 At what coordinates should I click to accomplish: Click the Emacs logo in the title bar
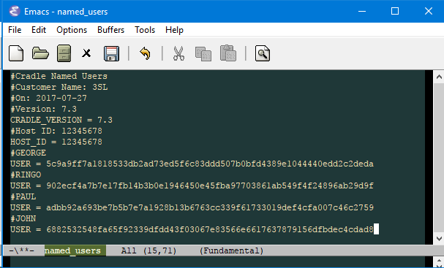(x=14, y=11)
